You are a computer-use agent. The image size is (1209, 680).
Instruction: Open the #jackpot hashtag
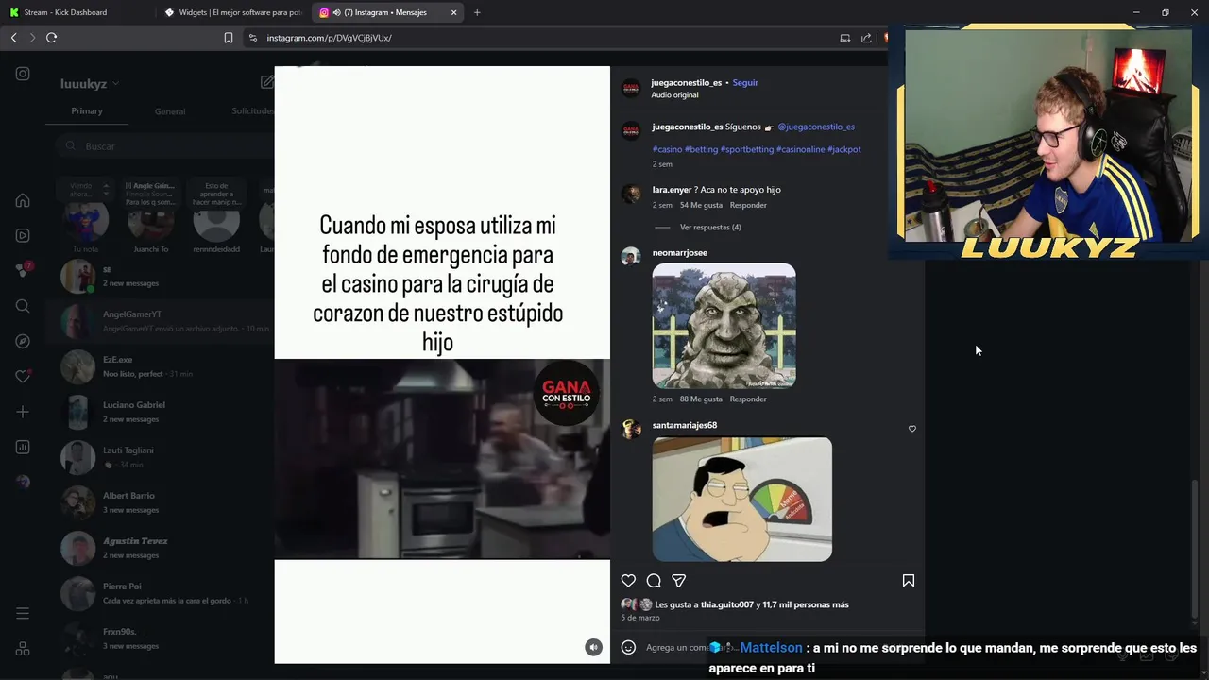[844, 149]
